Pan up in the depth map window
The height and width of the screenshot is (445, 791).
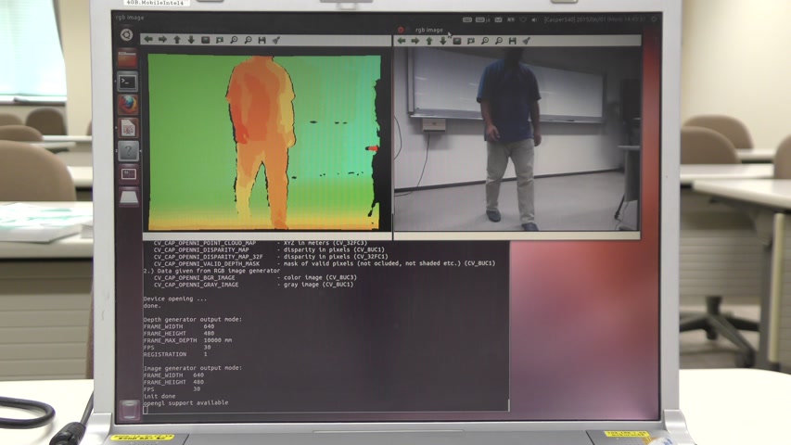(x=177, y=39)
